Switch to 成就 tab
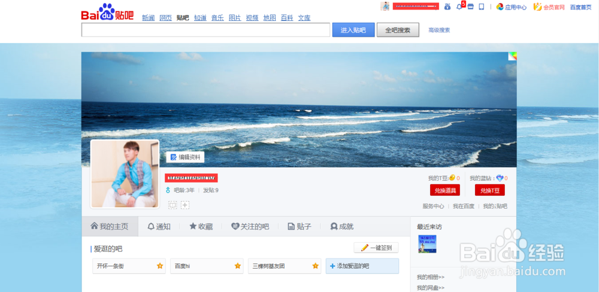This screenshot has height=292, width=599. pos(342,226)
